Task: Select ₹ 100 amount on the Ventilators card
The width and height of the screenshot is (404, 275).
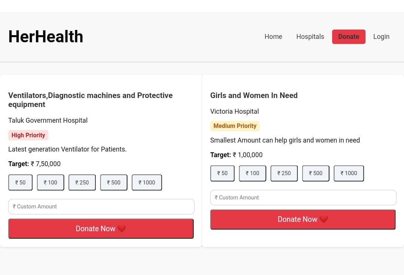Action: [x=50, y=182]
